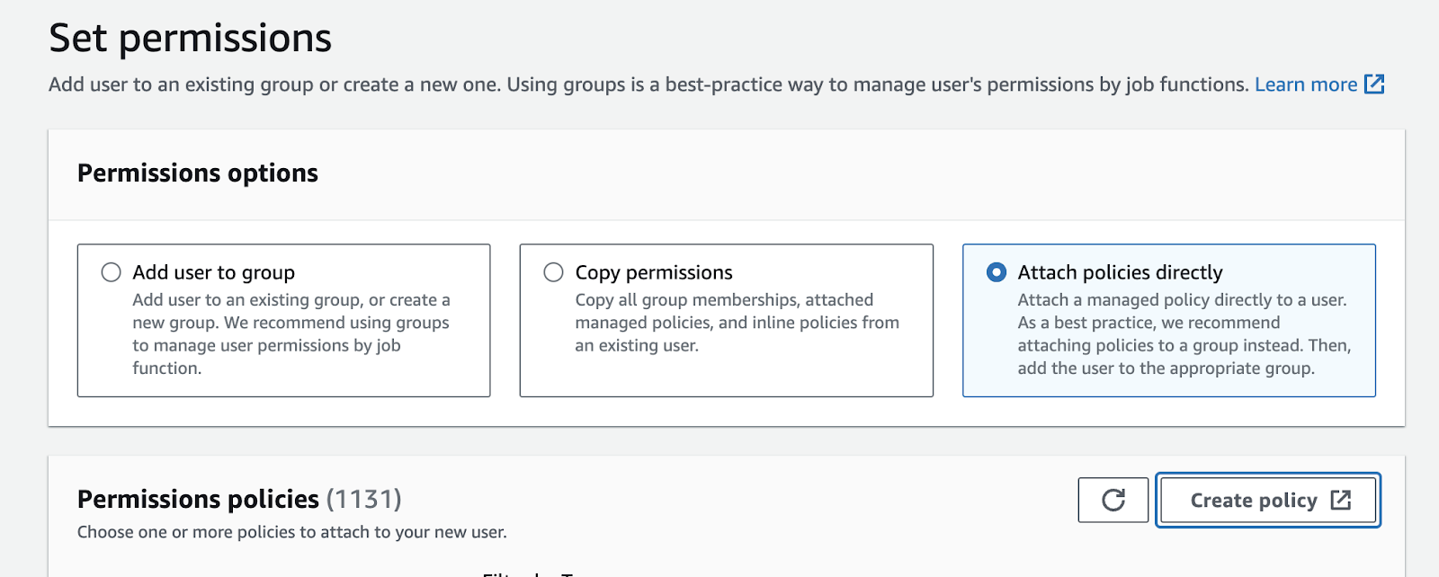This screenshot has height=577, width=1439.
Task: Click the Permissions options section heading
Action: tap(198, 173)
